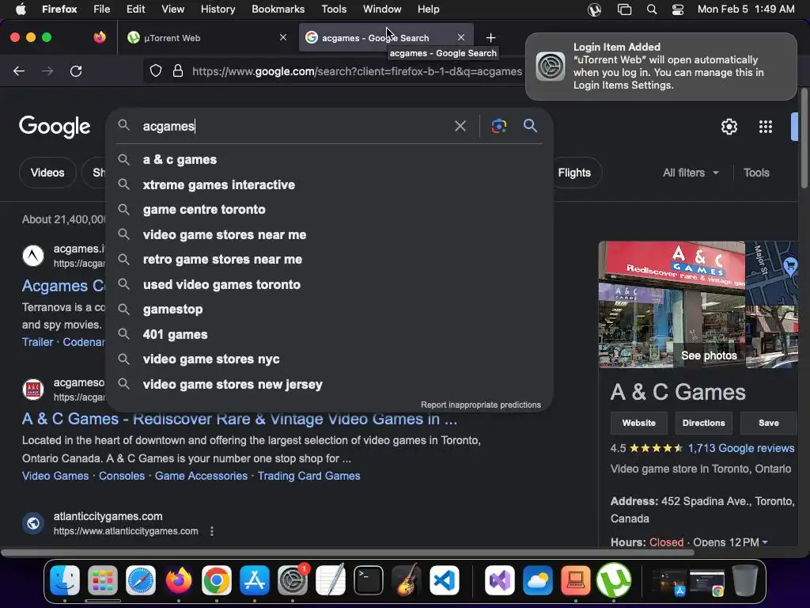Click the blue search magnifier button
The height and width of the screenshot is (608, 810).
530,126
